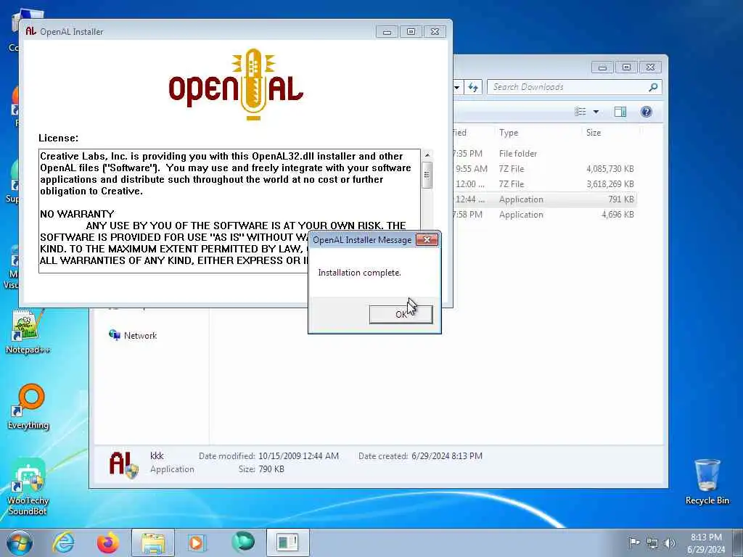Select the Application row of 4,696 KB

point(544,215)
